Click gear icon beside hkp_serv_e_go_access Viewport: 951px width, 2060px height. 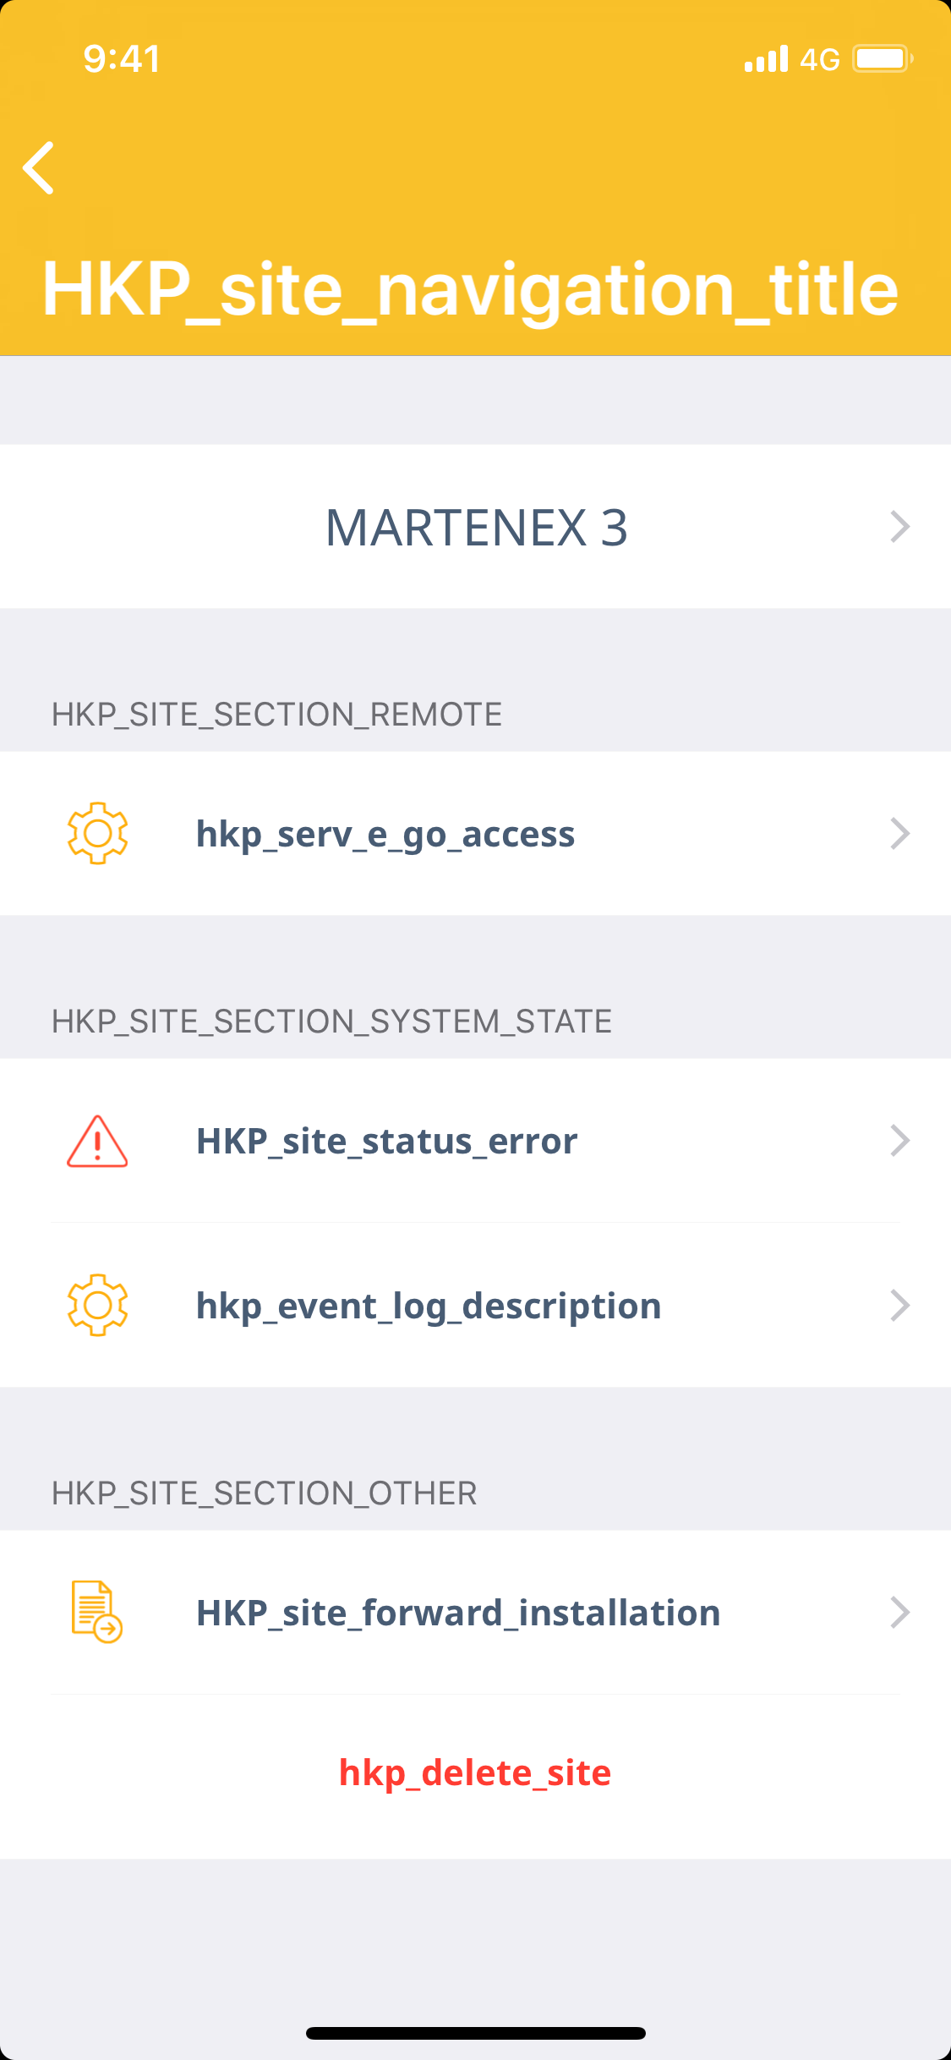(x=97, y=833)
